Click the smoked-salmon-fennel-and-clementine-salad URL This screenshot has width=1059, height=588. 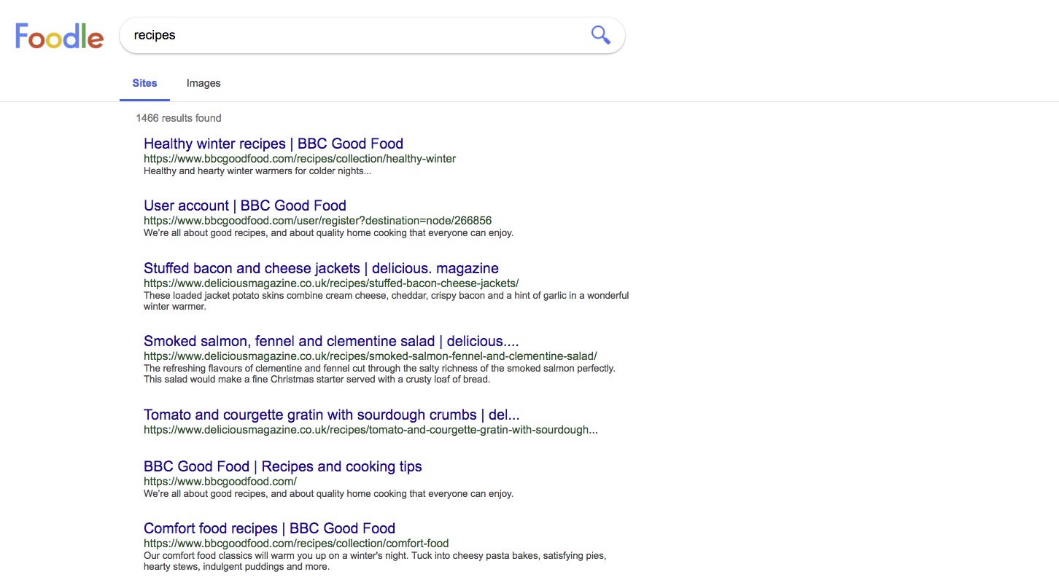370,356
